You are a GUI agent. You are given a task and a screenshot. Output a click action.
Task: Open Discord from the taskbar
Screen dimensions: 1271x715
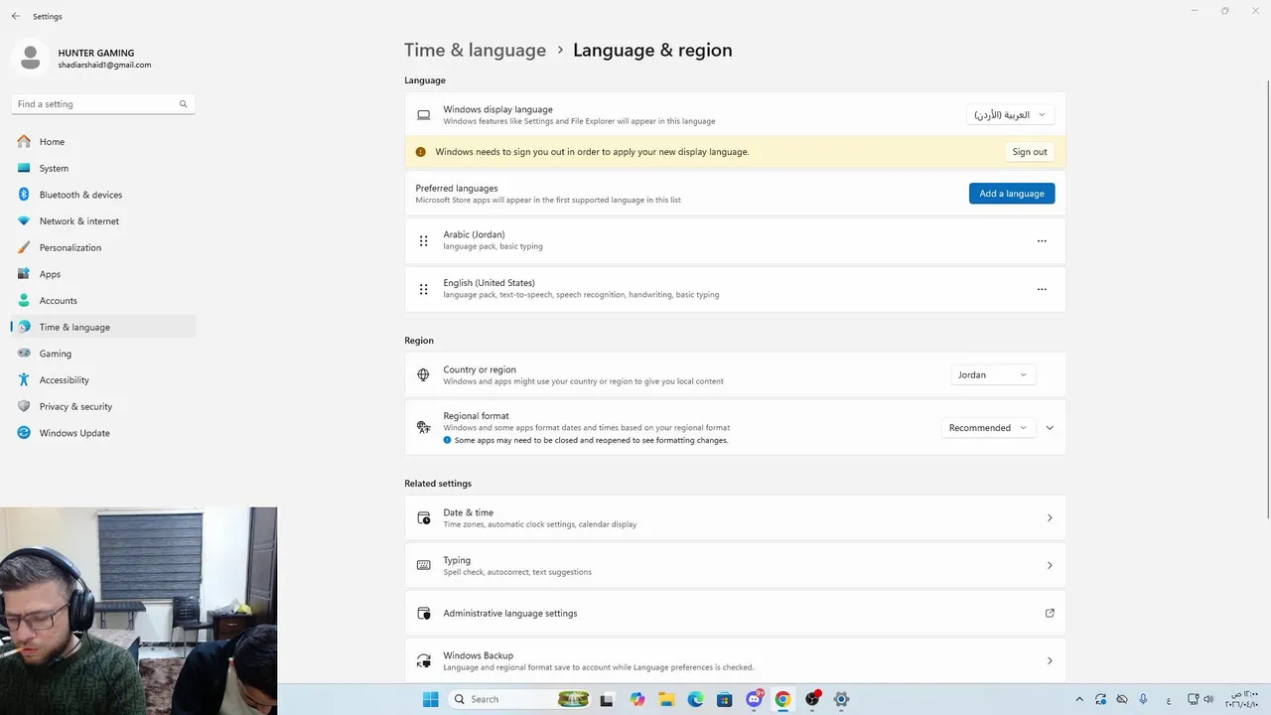click(754, 699)
